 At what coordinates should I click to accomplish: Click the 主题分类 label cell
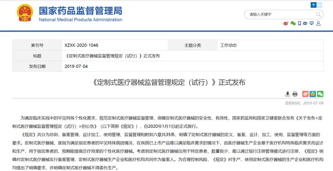(x=193, y=45)
